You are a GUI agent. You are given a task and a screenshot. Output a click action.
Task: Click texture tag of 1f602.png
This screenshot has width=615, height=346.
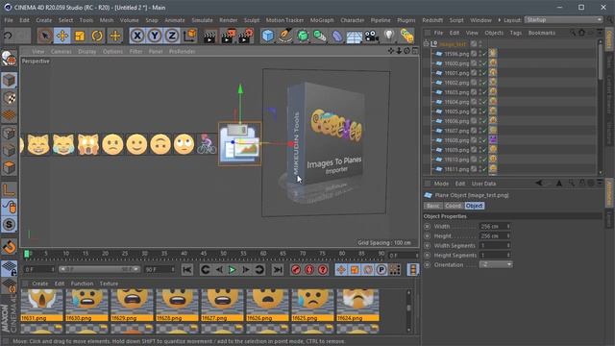pyautogui.click(x=493, y=83)
